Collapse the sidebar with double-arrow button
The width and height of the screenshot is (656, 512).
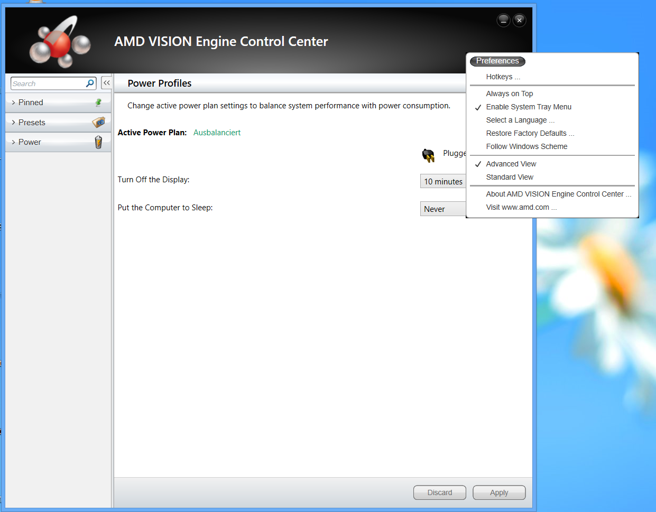pyautogui.click(x=107, y=83)
